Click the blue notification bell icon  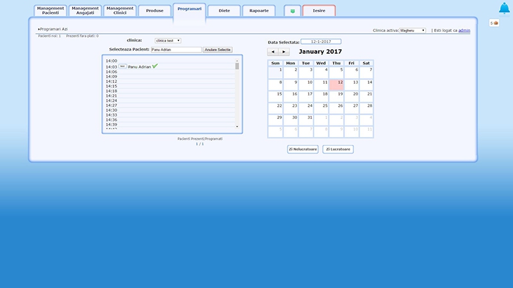tap(505, 8)
